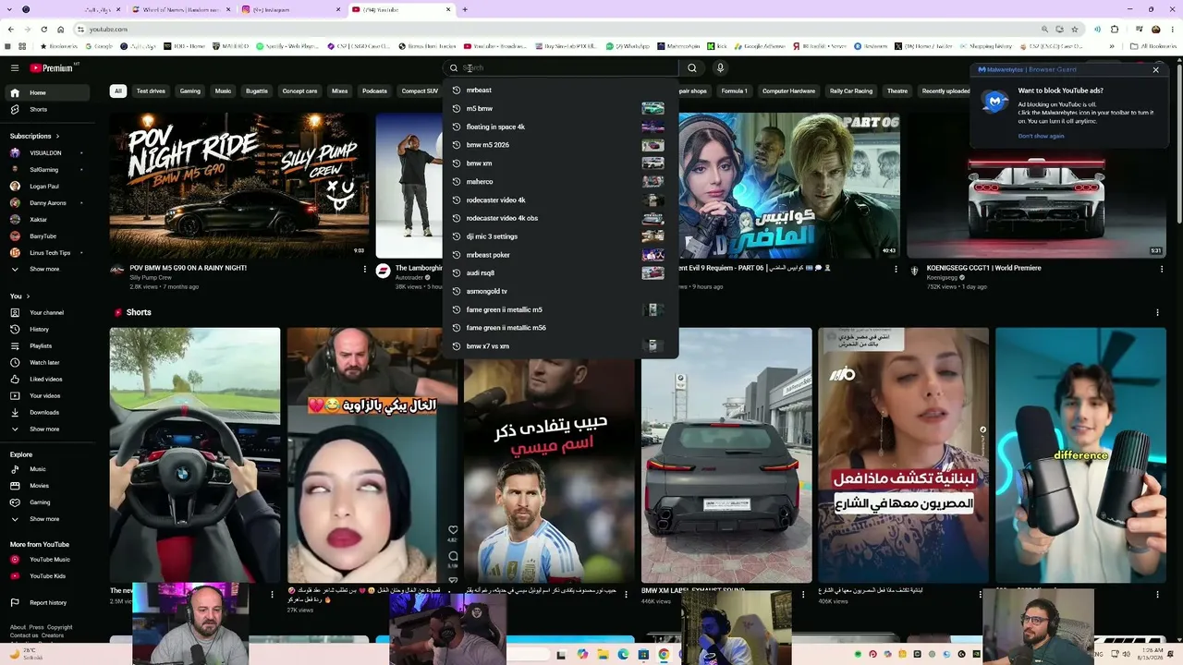Expand the Subscriptions section header
The image size is (1183, 665).
[x=35, y=136]
